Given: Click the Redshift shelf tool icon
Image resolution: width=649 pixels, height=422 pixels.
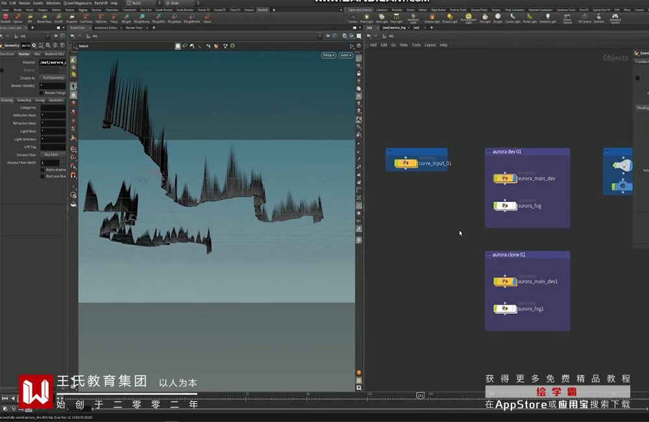Looking at the screenshot, I should point(5,17).
